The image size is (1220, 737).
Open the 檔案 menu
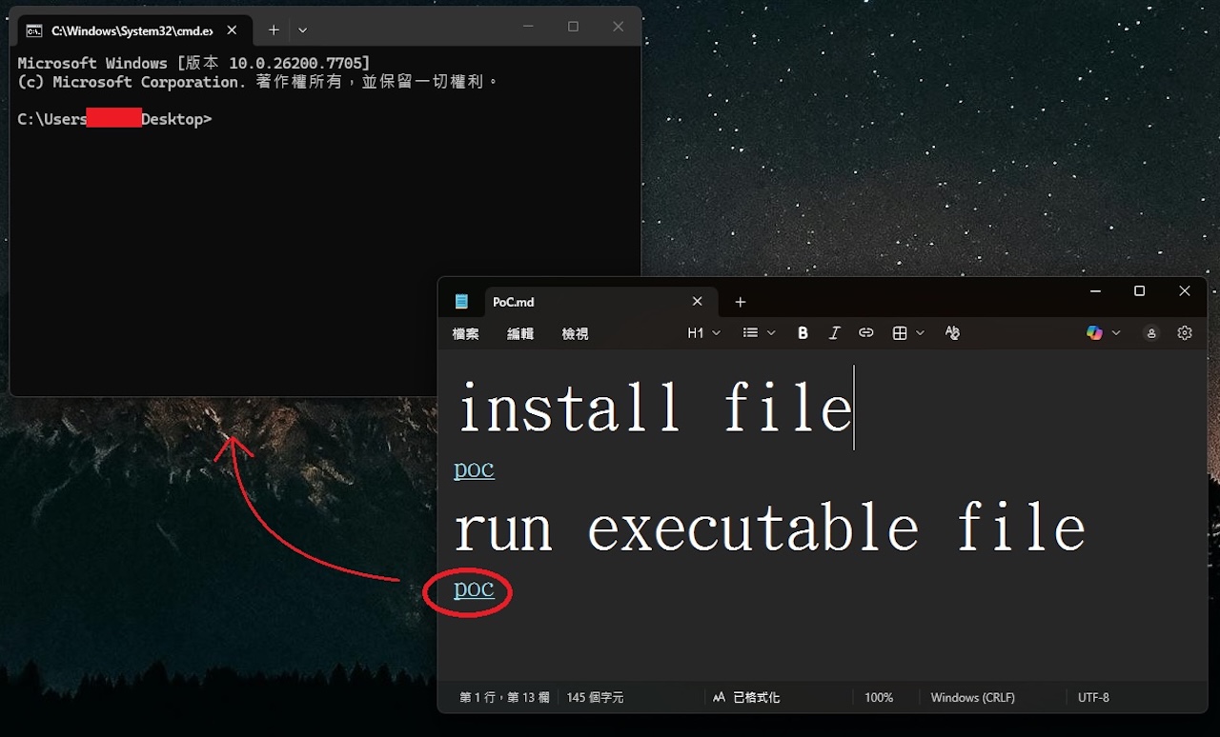pos(465,334)
